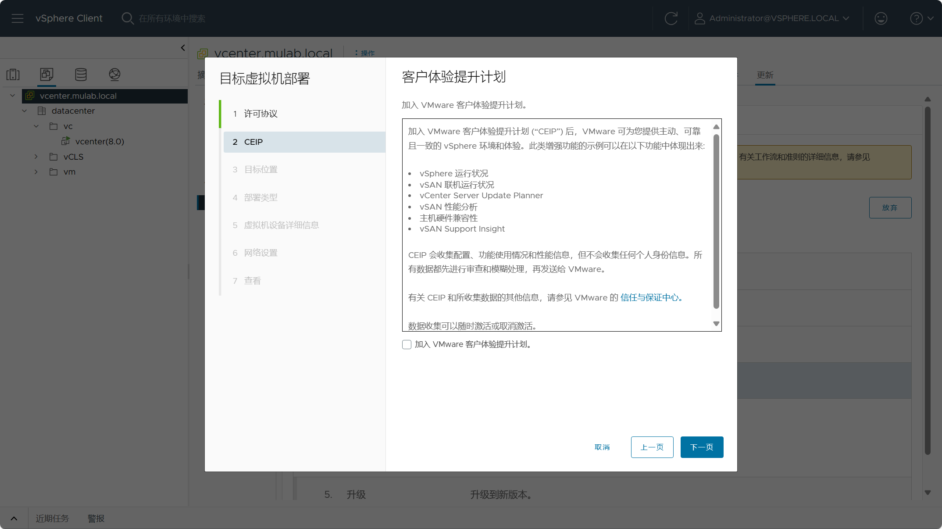Image resolution: width=942 pixels, height=529 pixels.
Task: Collapse the left navigation panel
Action: 183,48
